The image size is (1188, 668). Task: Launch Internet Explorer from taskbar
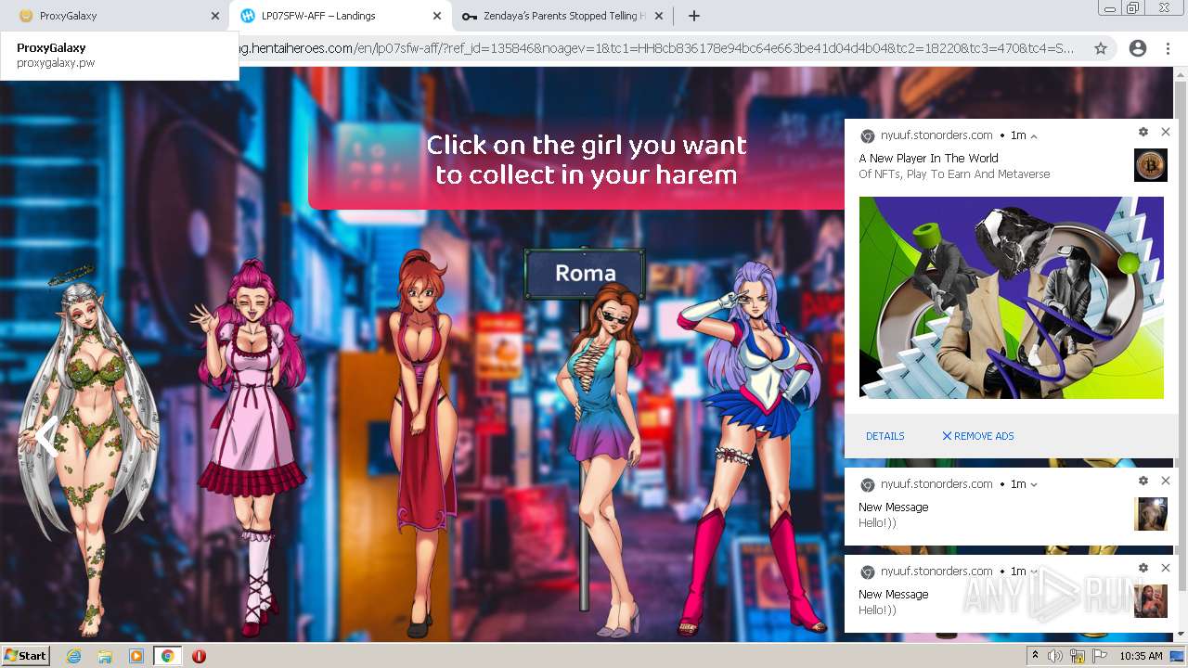point(73,656)
